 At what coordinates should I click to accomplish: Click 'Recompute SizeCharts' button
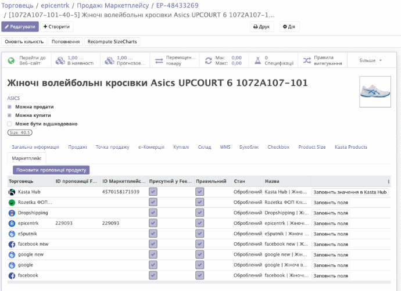(x=112, y=42)
